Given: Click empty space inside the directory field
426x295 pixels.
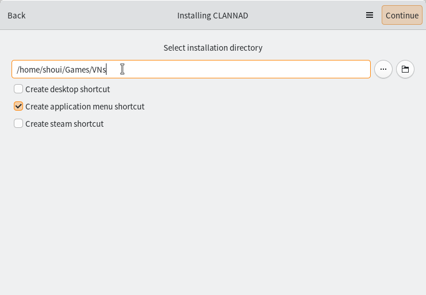Looking at the screenshot, I should pyautogui.click(x=242, y=70).
